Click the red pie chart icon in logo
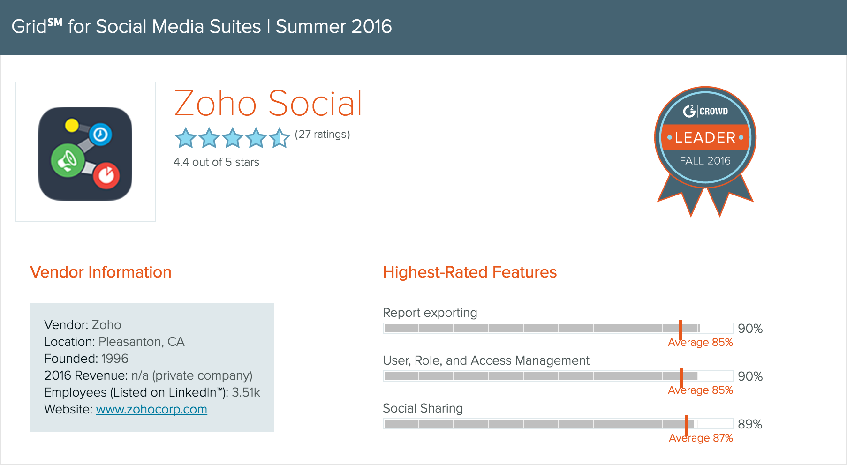This screenshot has width=847, height=465. point(107,175)
